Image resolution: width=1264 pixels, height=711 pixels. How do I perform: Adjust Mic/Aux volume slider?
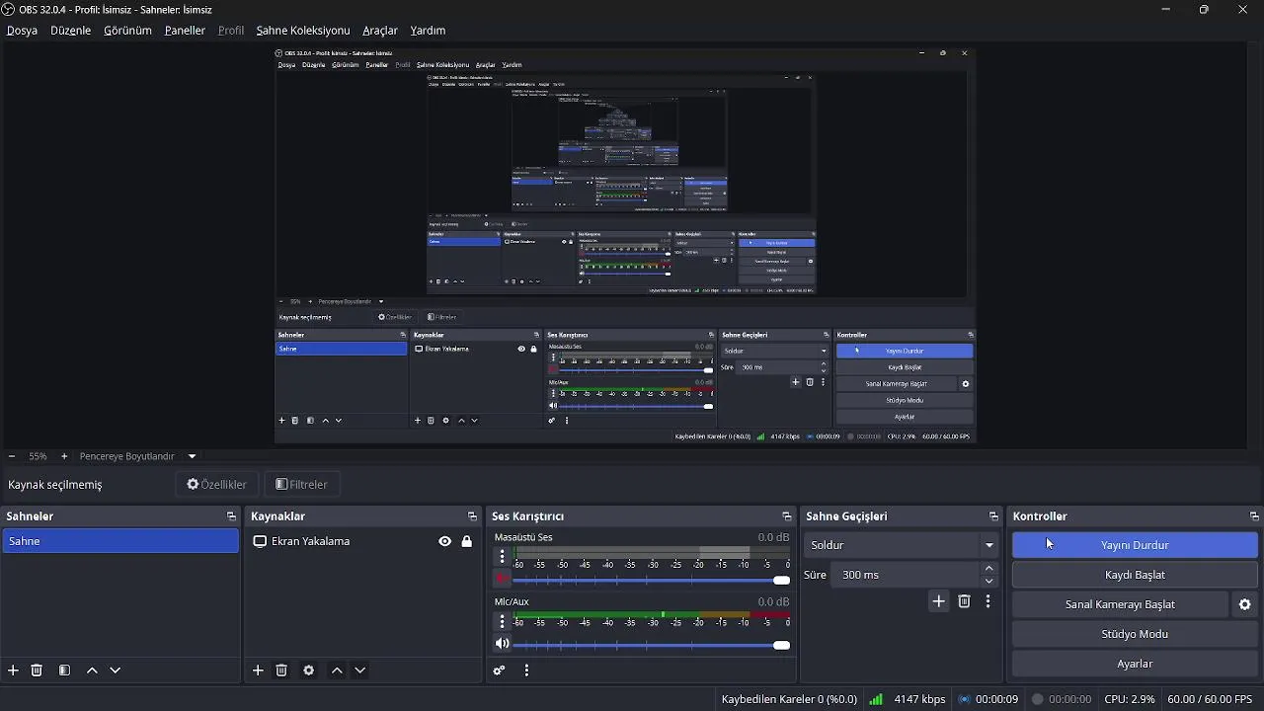[652, 644]
